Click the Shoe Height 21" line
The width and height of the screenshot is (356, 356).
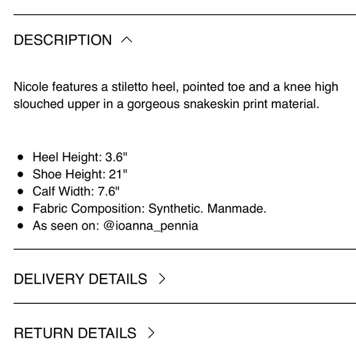pyautogui.click(x=80, y=174)
